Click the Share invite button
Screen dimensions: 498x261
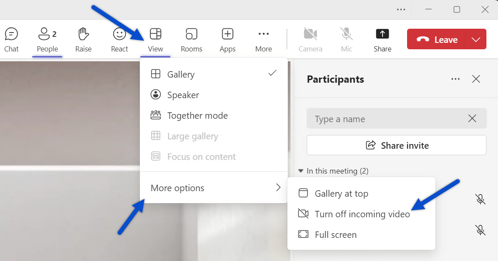click(396, 145)
